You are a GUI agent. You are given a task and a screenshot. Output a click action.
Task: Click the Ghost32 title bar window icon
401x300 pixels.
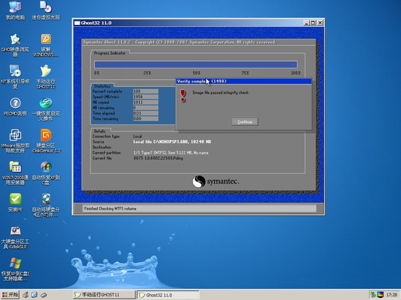click(x=77, y=23)
